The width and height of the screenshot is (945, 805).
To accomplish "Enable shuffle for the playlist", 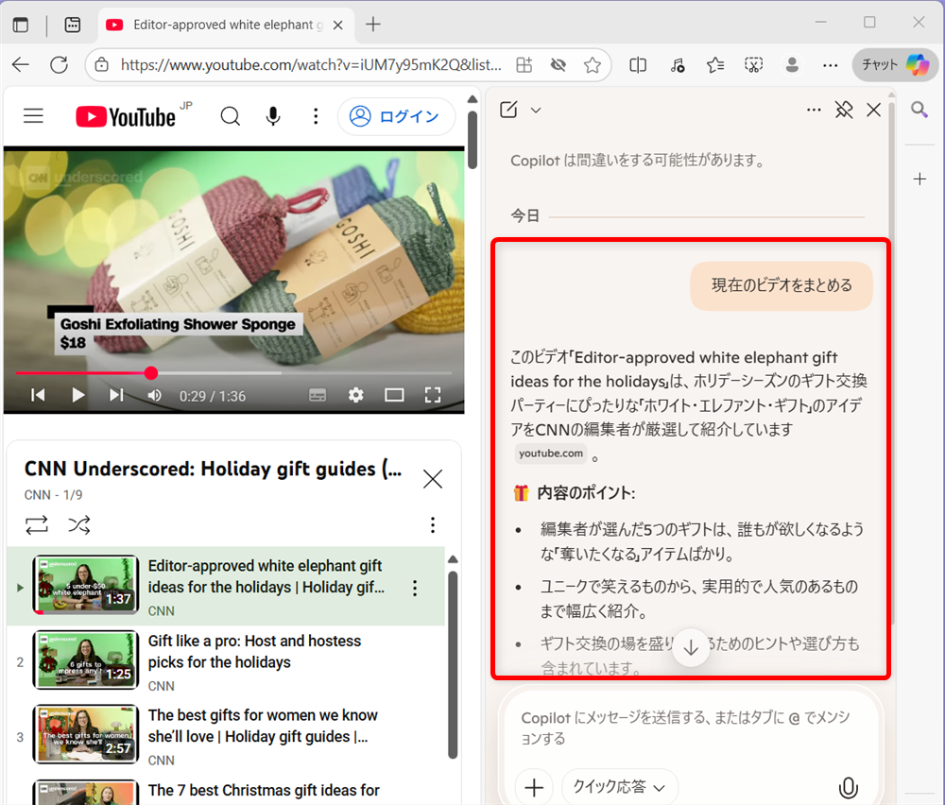I will [x=79, y=525].
